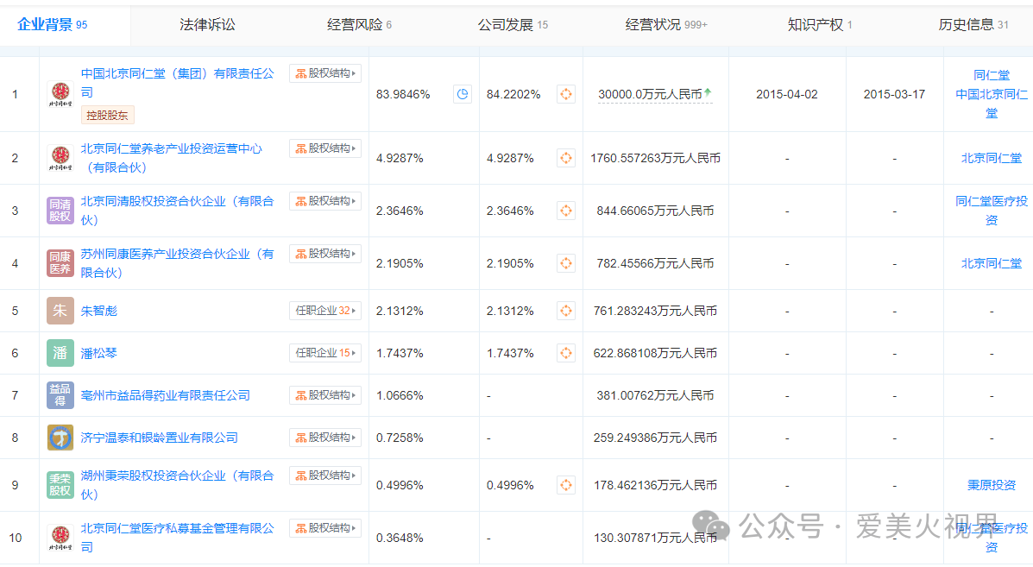Click the logo of 中国北京同仁堂（集团）有限责任公司

(60, 94)
